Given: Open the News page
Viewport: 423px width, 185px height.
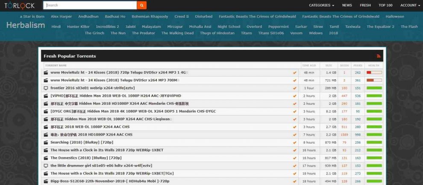Looking at the screenshot, I should click(x=347, y=5).
